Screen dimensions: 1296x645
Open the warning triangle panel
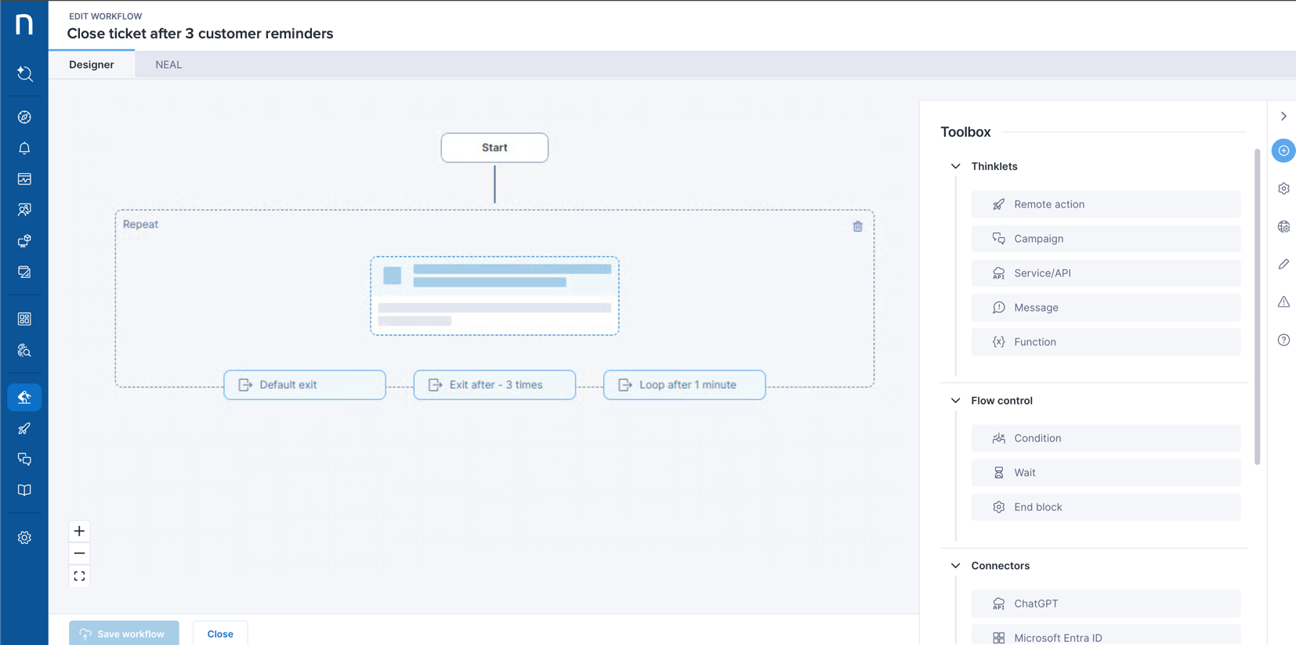[x=1283, y=302]
